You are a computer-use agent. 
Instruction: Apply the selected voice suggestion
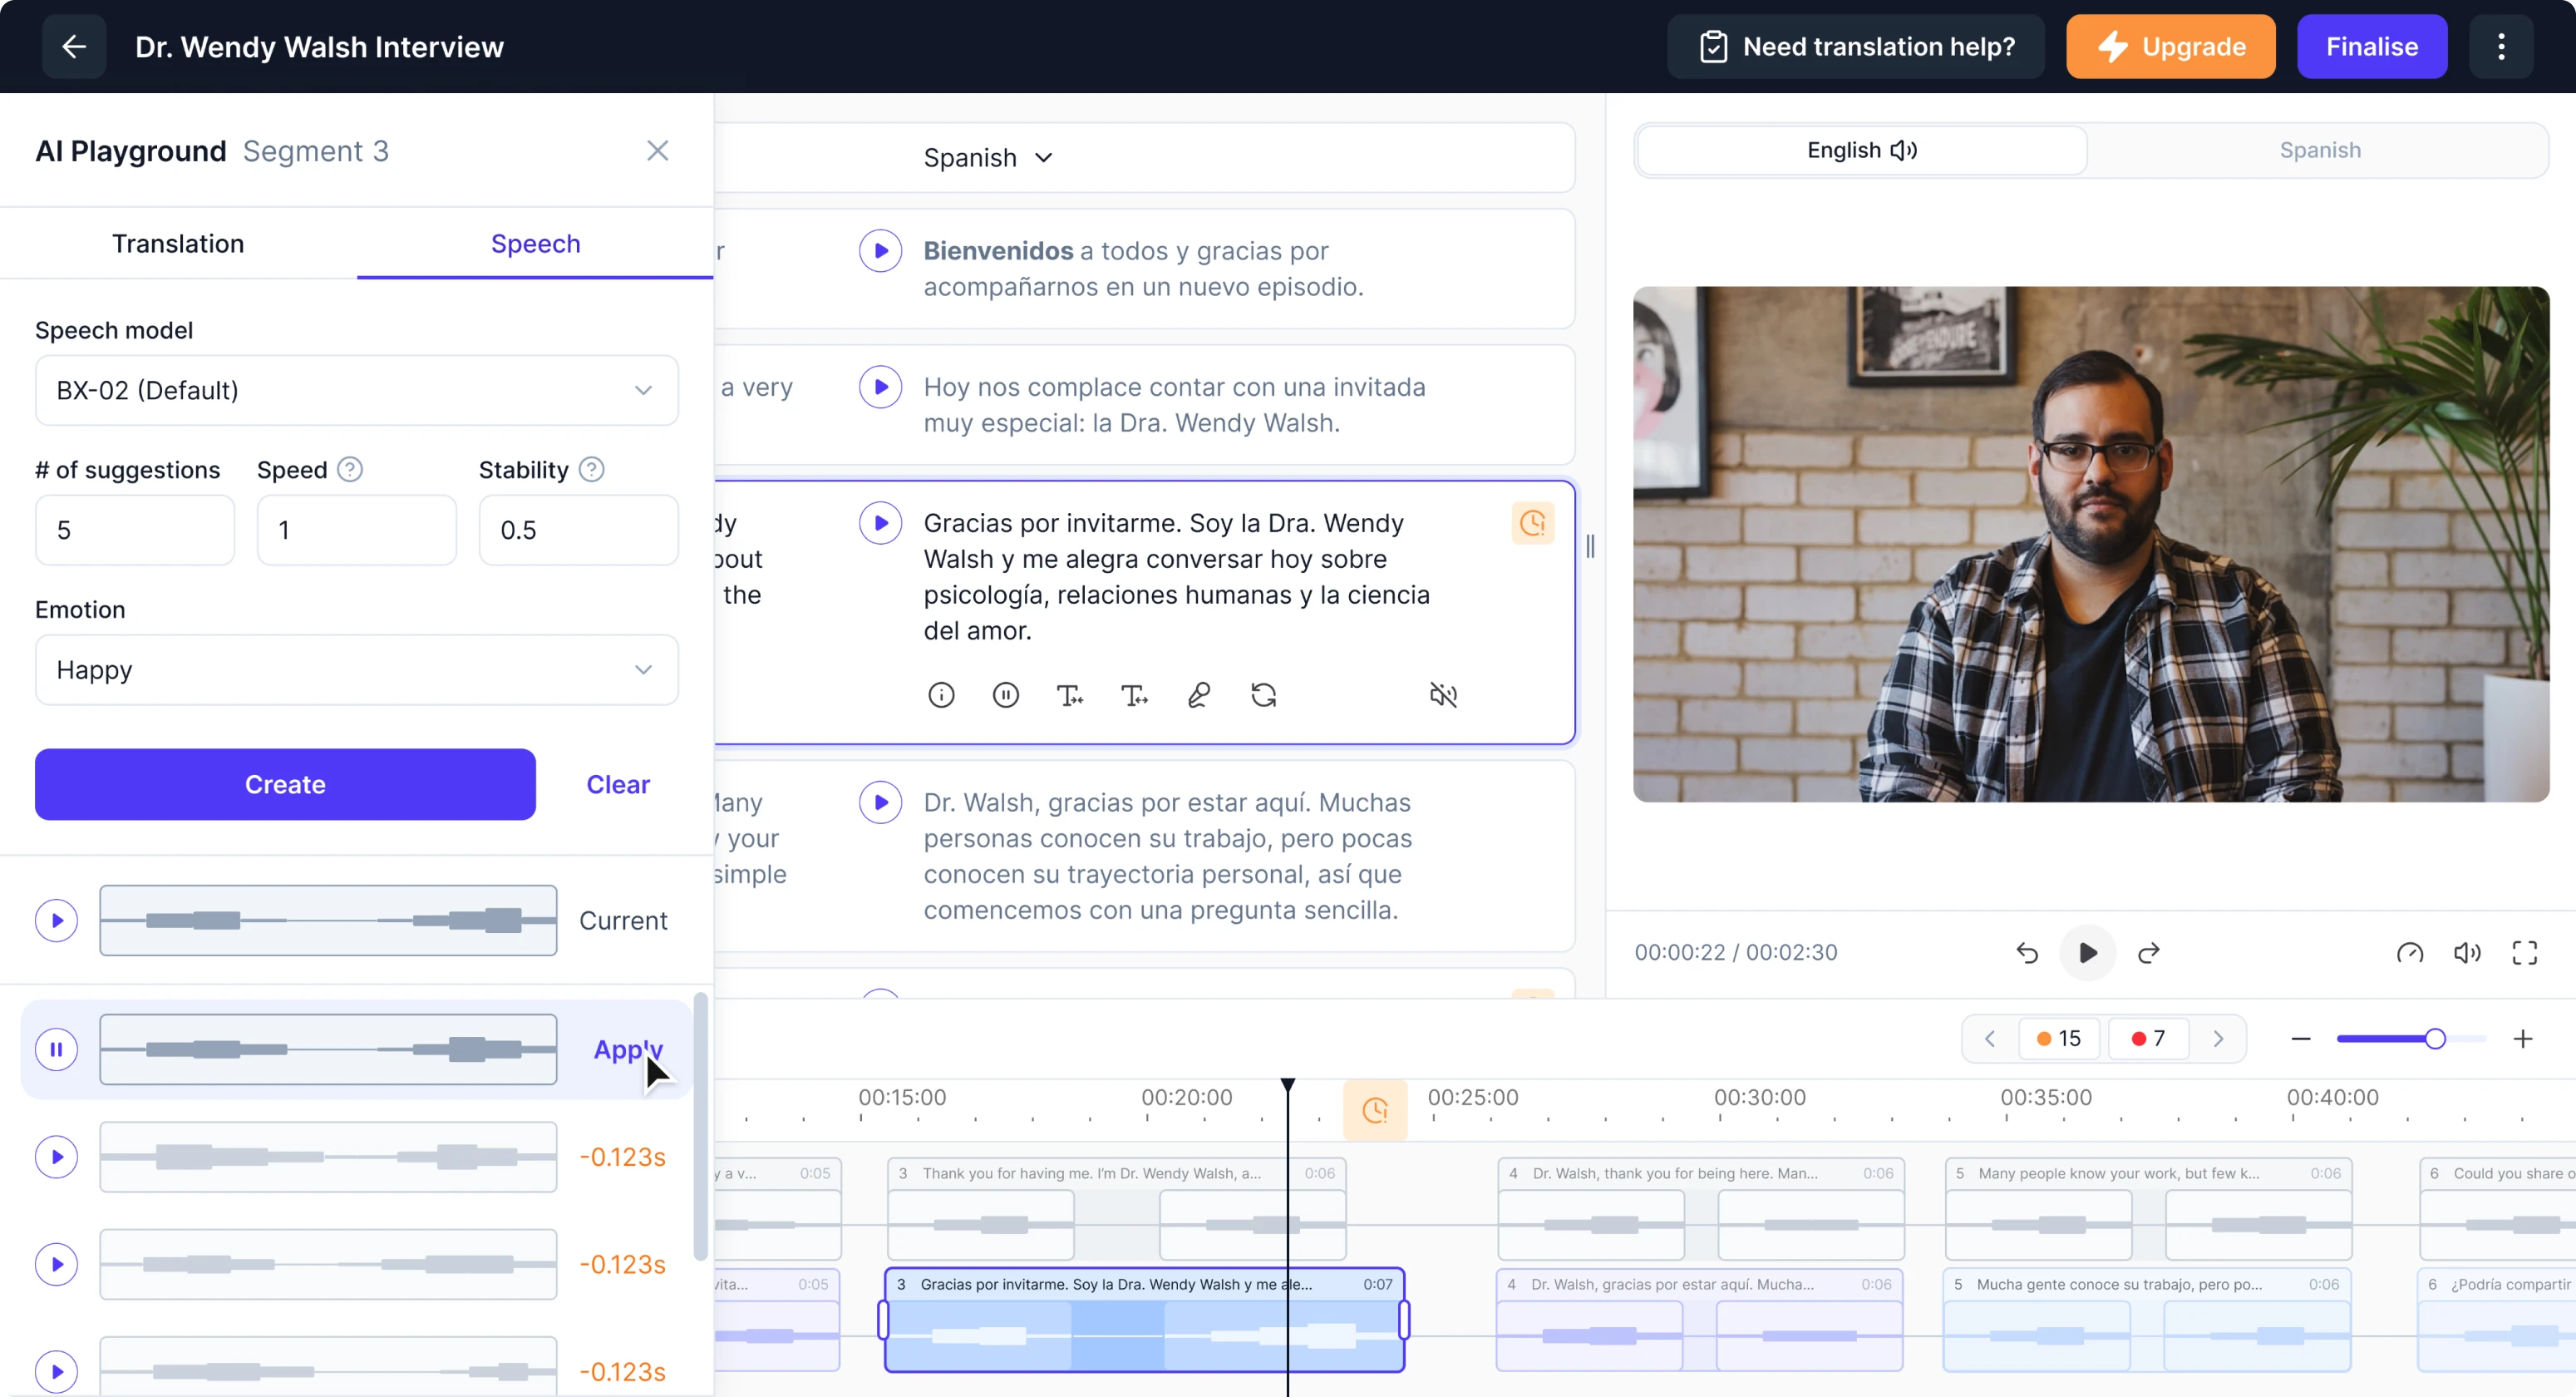click(627, 1049)
